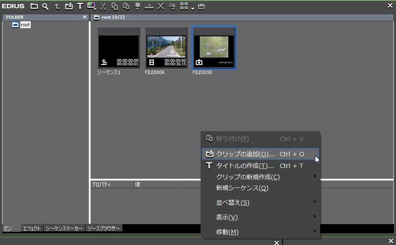The height and width of the screenshot is (245, 396).
Task: Select the FILE0006 video clip thumbnail
Action: pos(166,48)
